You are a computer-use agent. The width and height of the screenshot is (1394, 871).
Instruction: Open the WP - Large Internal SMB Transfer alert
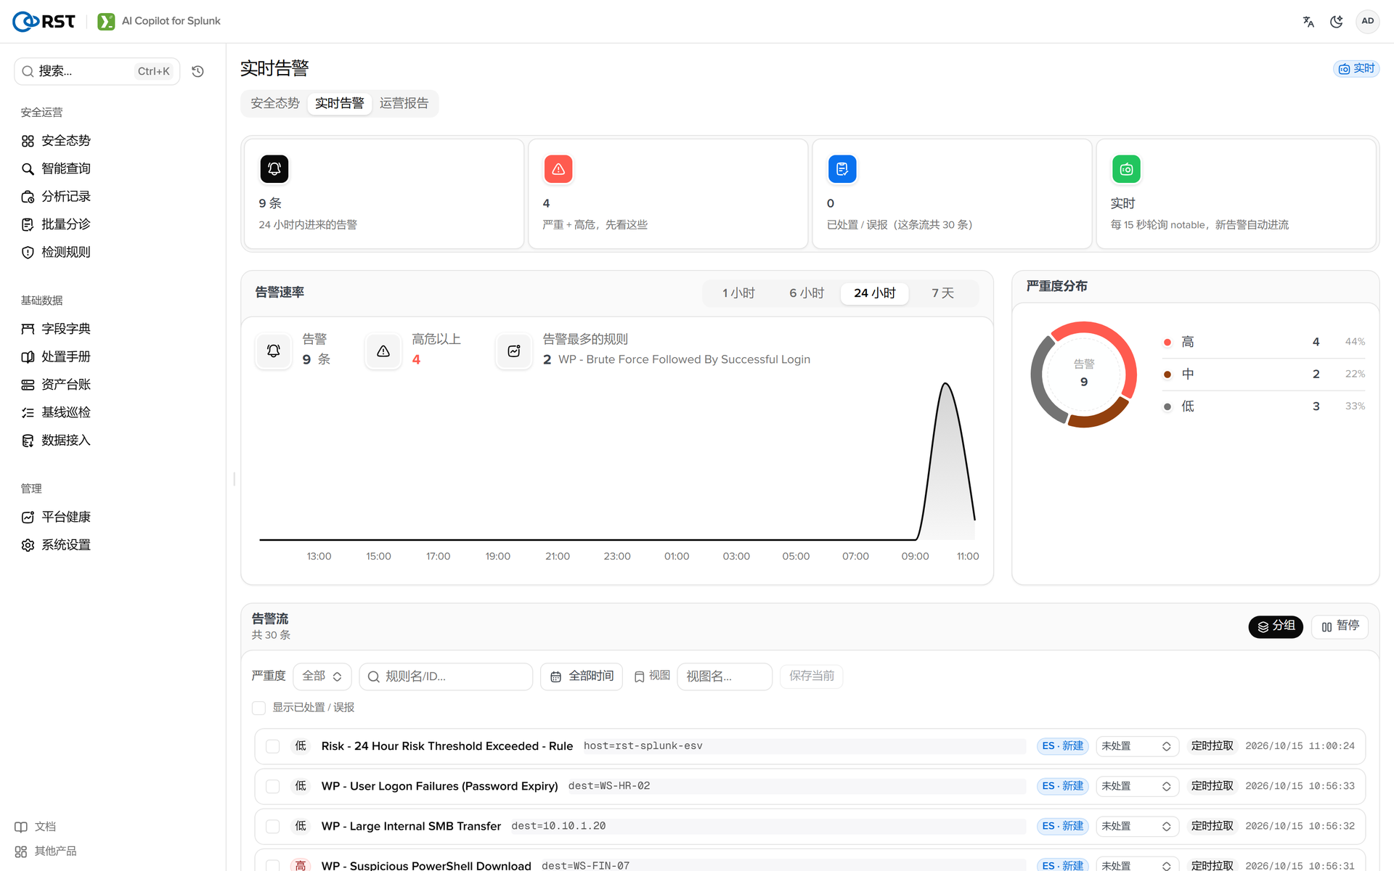click(x=411, y=826)
